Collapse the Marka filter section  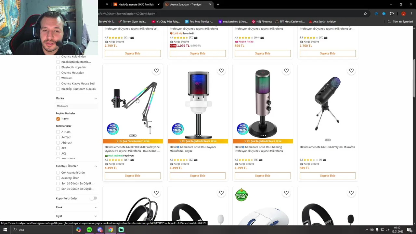pyautogui.click(x=96, y=98)
